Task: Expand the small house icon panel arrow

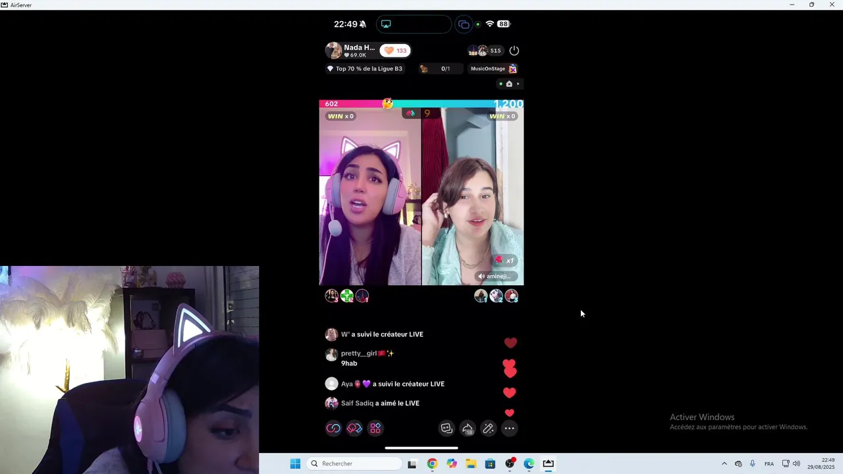Action: 518,84
